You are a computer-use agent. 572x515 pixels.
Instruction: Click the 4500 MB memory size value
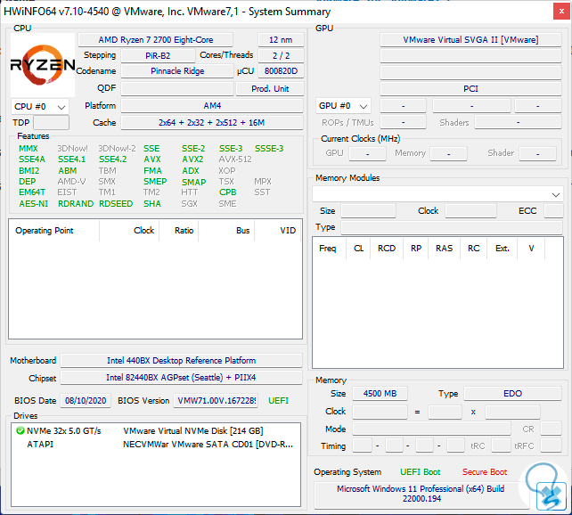[380, 394]
